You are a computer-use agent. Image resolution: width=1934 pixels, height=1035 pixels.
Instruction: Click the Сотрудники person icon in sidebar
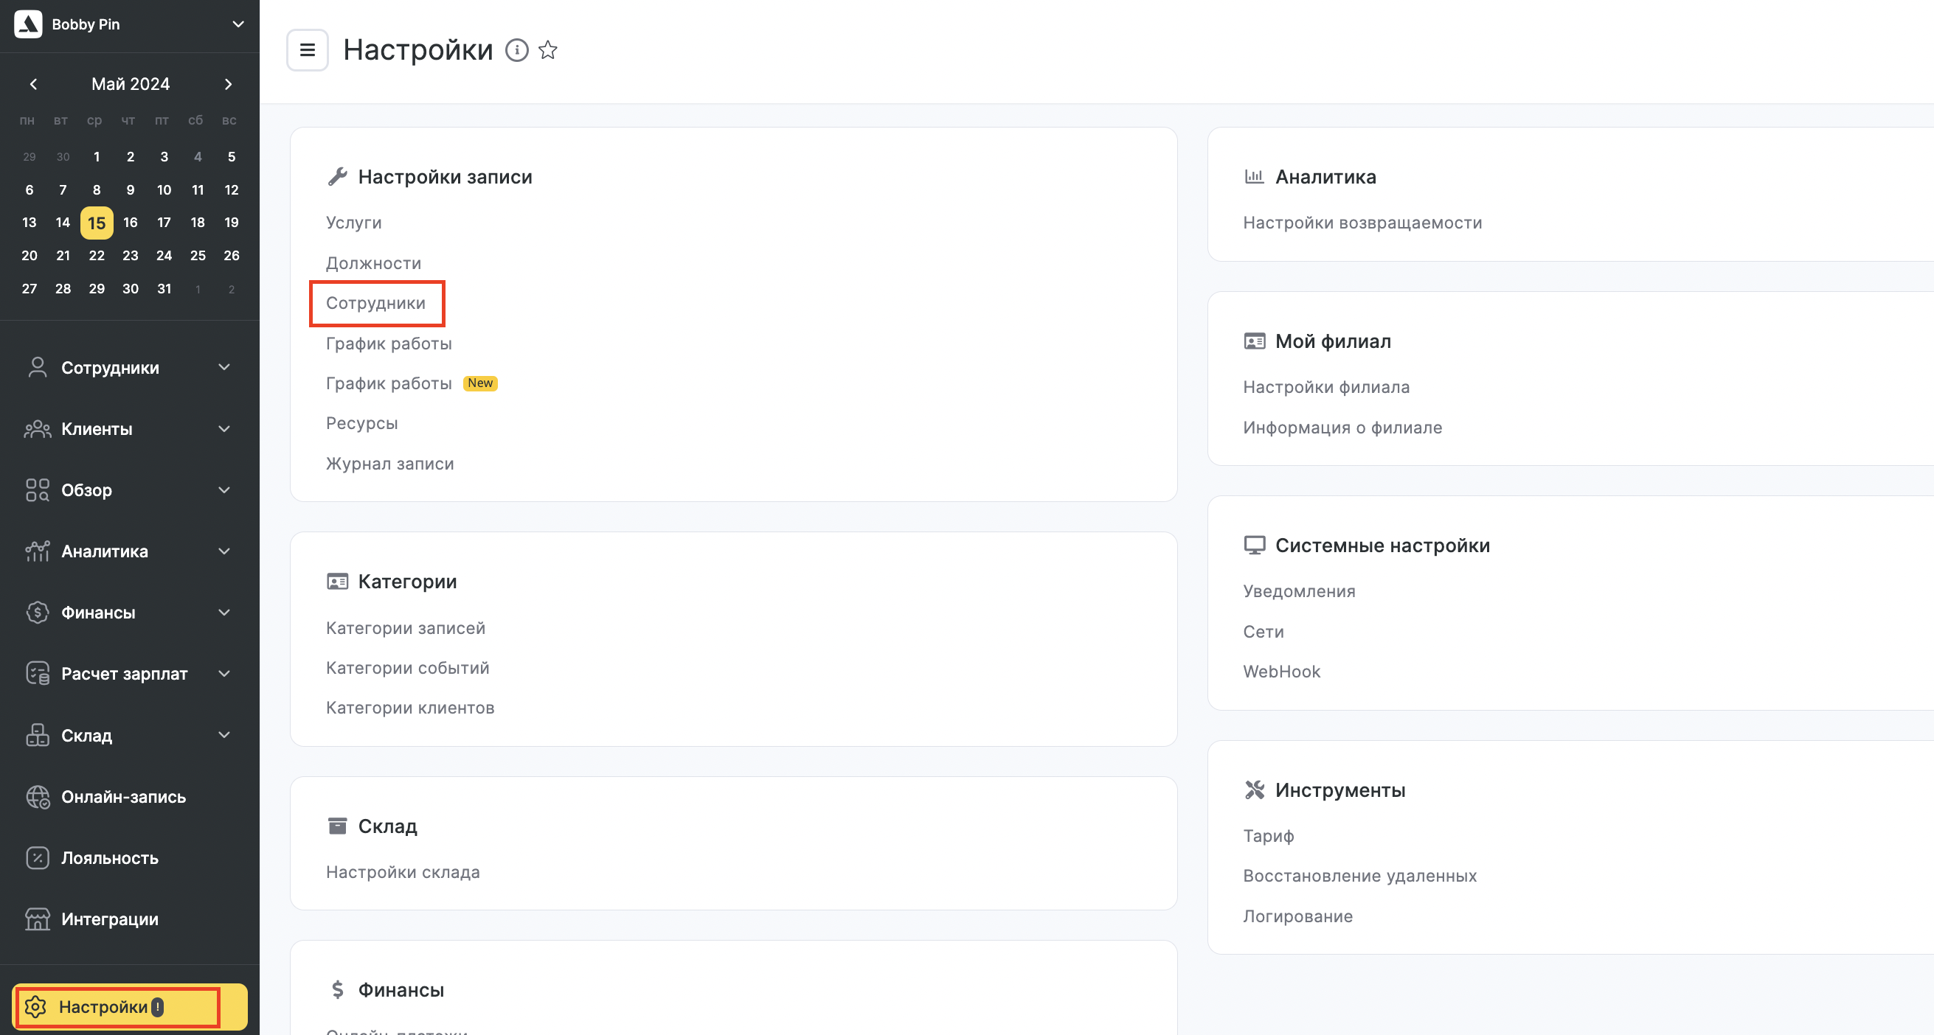point(36,366)
